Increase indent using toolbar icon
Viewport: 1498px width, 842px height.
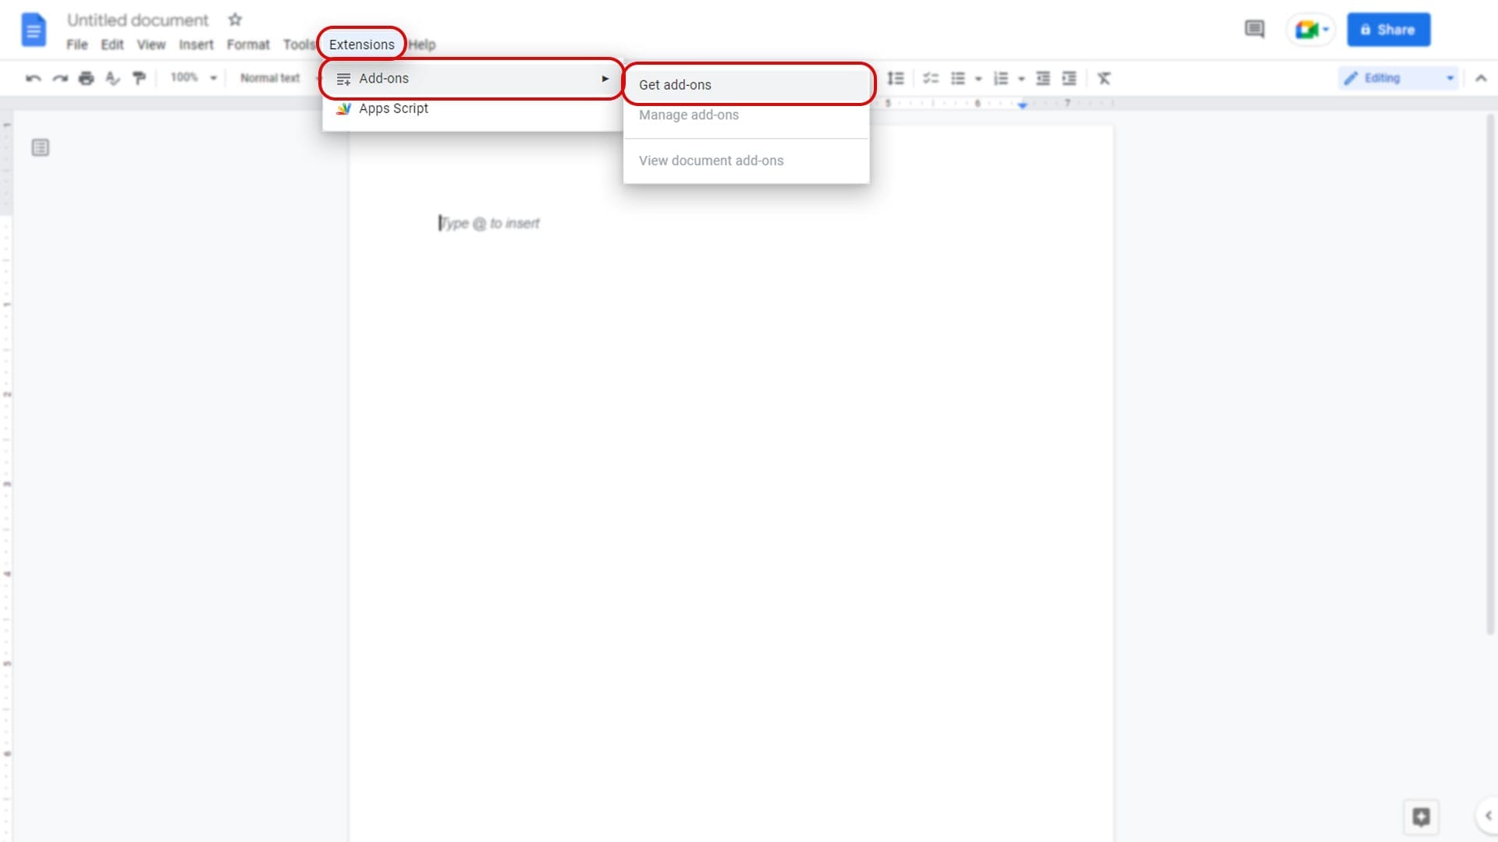point(1070,78)
